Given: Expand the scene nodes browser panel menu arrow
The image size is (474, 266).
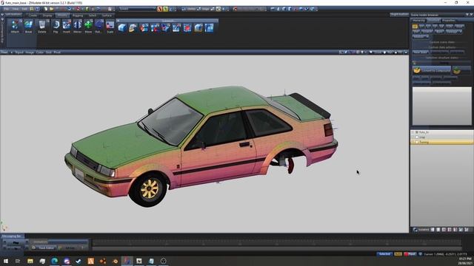Looking at the screenshot, I should tap(467, 15).
